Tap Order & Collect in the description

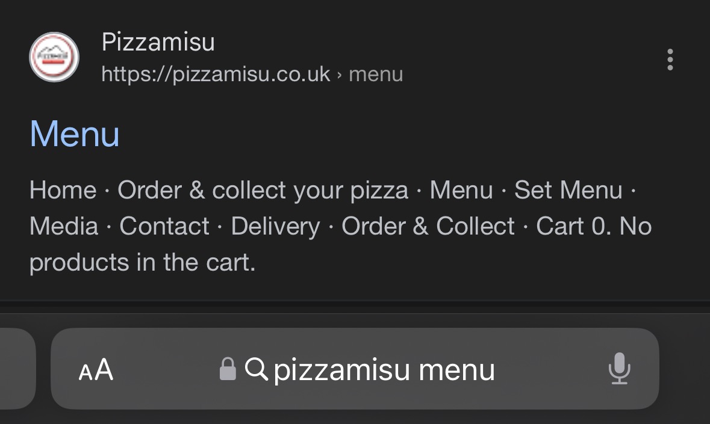click(x=428, y=226)
